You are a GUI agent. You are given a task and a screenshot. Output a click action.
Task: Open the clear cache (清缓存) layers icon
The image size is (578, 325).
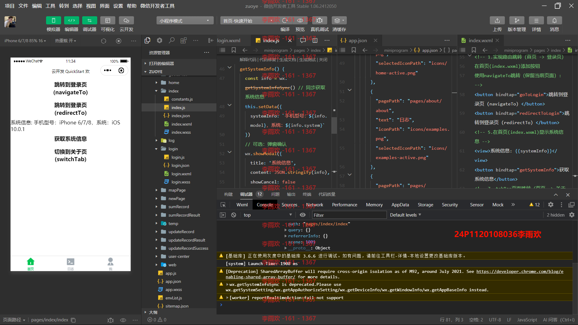(x=339, y=20)
